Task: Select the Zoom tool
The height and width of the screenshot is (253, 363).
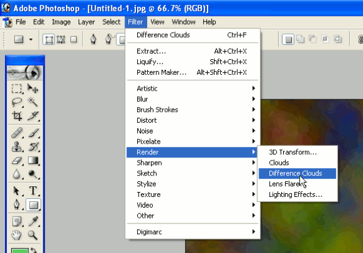Action: 33,235
